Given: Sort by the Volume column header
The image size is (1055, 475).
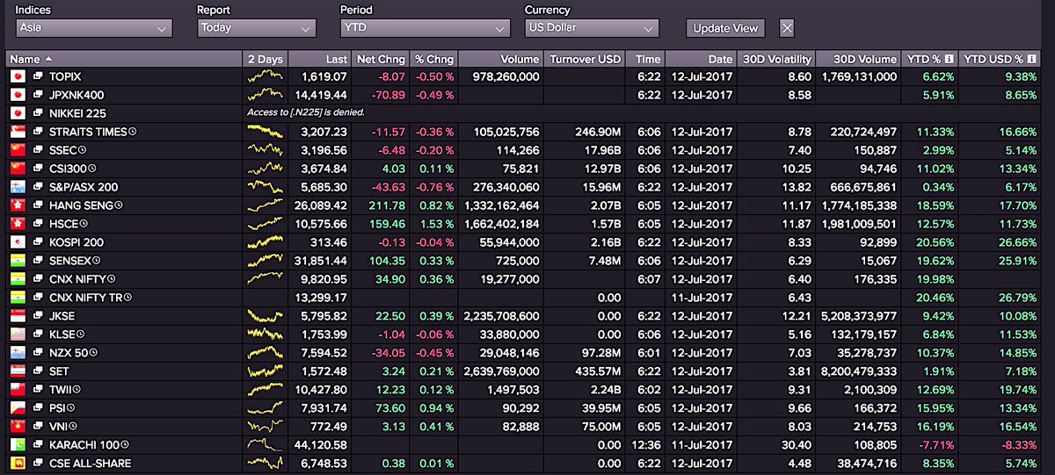Looking at the screenshot, I should [500, 59].
